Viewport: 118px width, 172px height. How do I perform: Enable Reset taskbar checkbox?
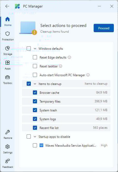(x=35, y=66)
